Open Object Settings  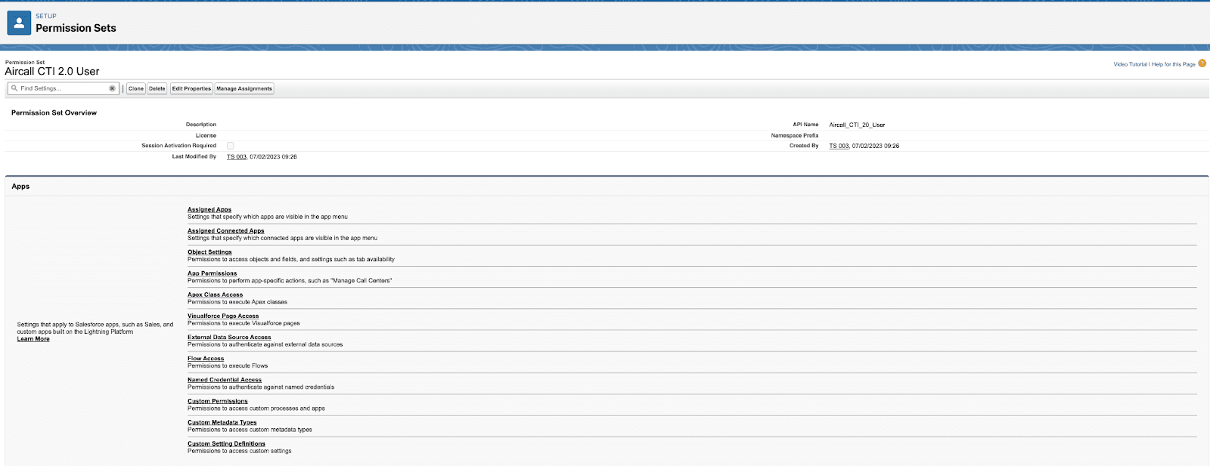(x=209, y=252)
